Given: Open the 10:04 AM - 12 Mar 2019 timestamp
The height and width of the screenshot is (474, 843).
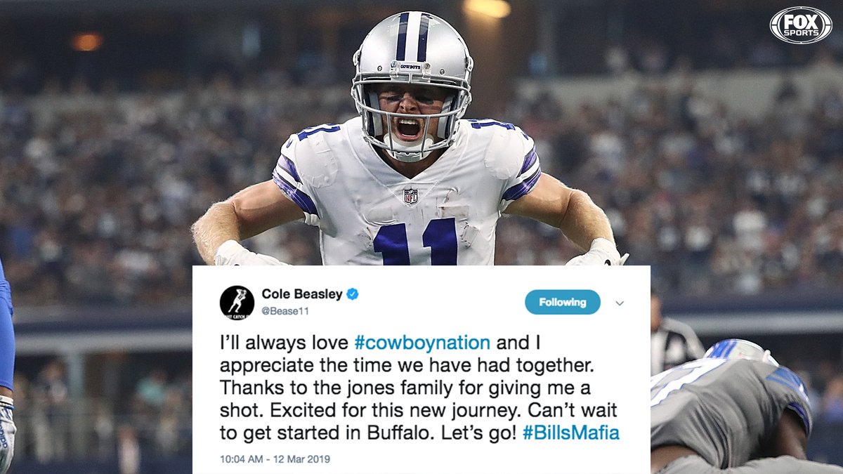Looking at the screenshot, I should [275, 459].
